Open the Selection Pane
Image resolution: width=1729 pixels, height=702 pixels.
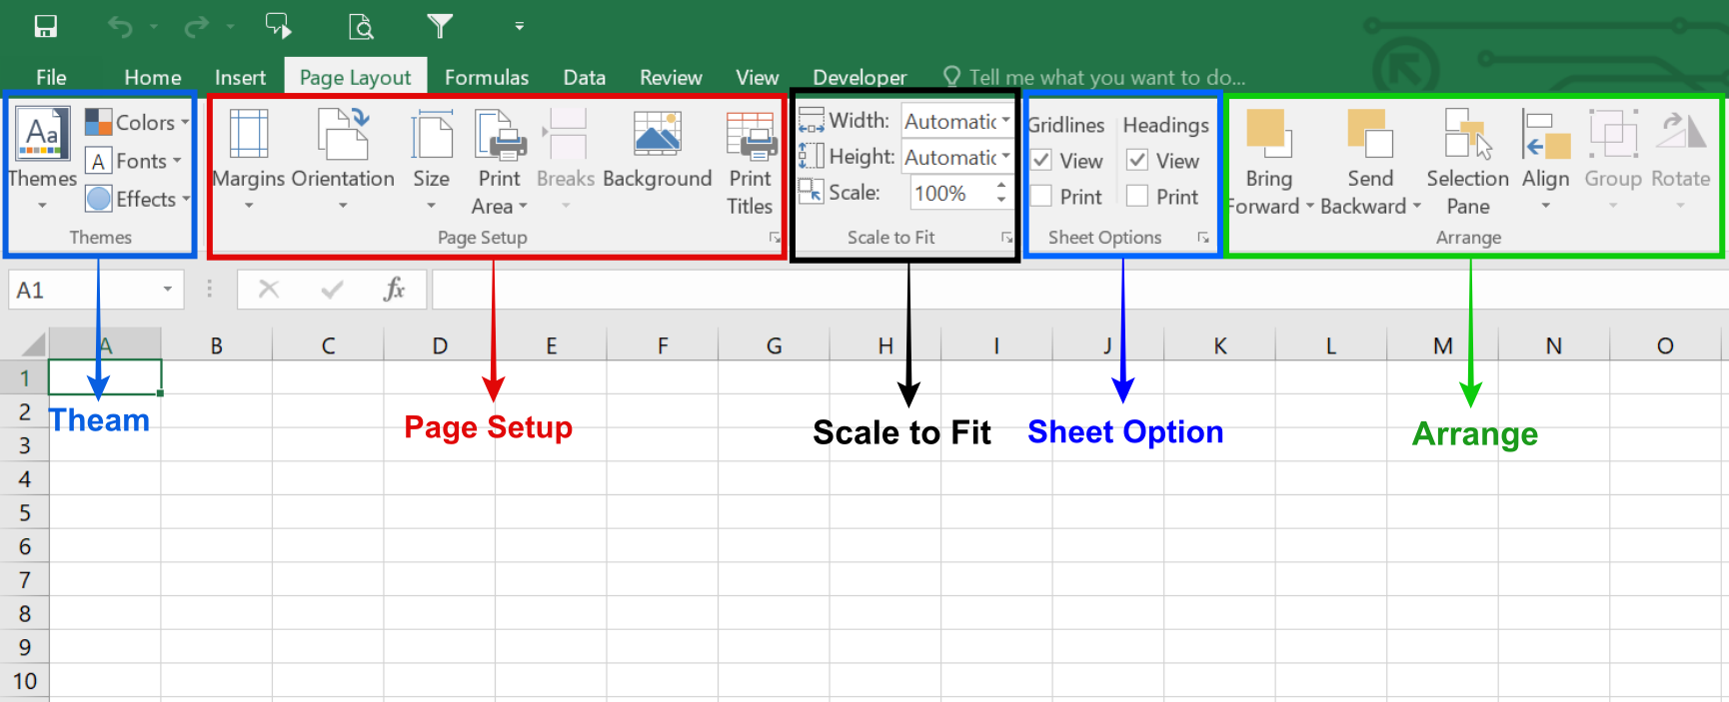point(1468,162)
